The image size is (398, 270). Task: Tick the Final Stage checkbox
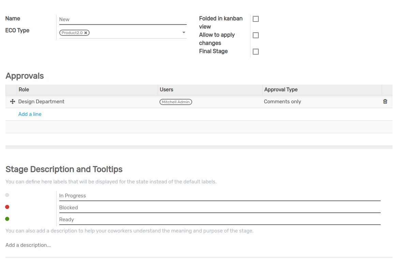(256, 51)
